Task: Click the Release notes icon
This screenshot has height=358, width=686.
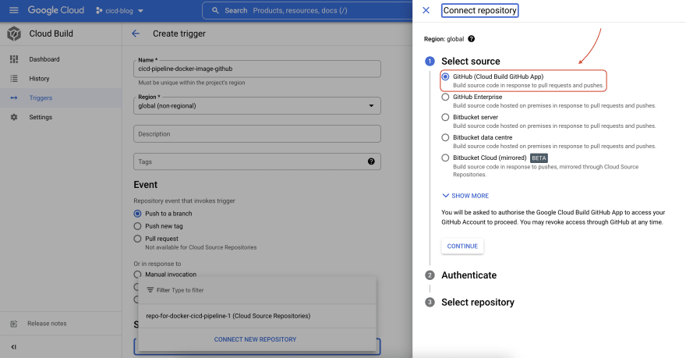Action: tap(14, 324)
